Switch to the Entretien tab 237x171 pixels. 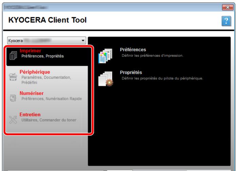30,114
